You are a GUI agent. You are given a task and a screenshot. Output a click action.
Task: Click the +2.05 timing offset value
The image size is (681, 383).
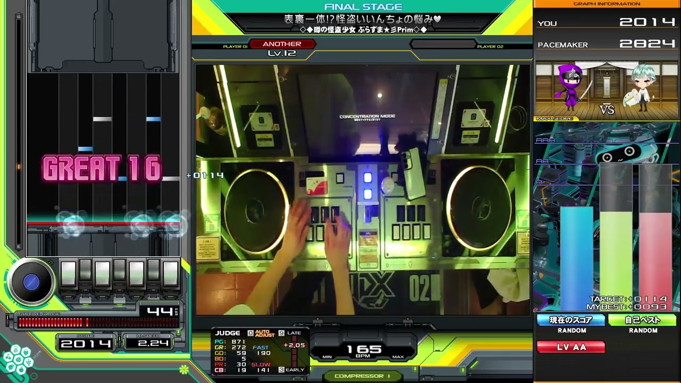pos(294,345)
